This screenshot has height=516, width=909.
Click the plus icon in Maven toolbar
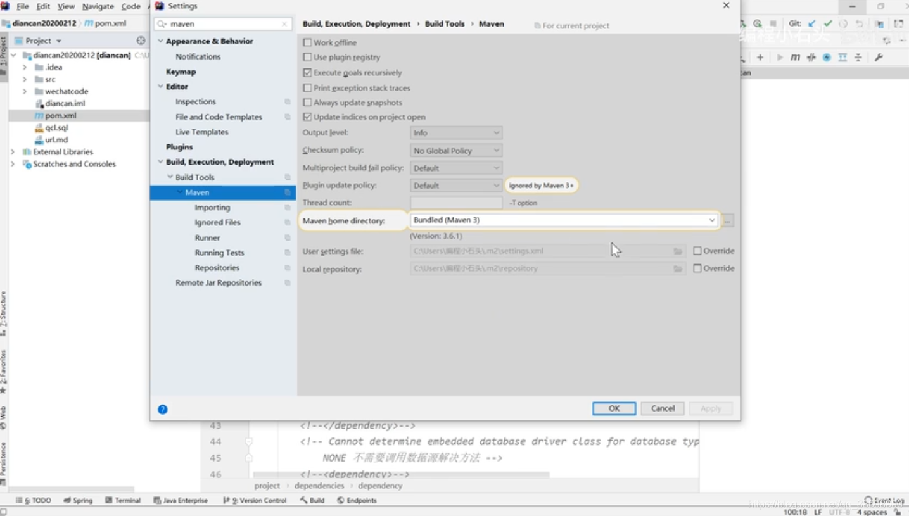coord(760,57)
